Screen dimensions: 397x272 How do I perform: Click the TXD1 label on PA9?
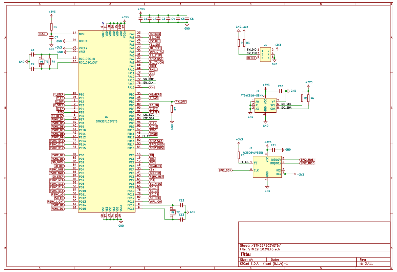(x=153, y=66)
